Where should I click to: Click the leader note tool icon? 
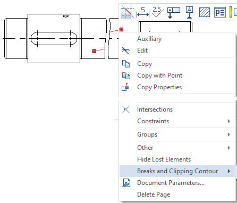174,13
